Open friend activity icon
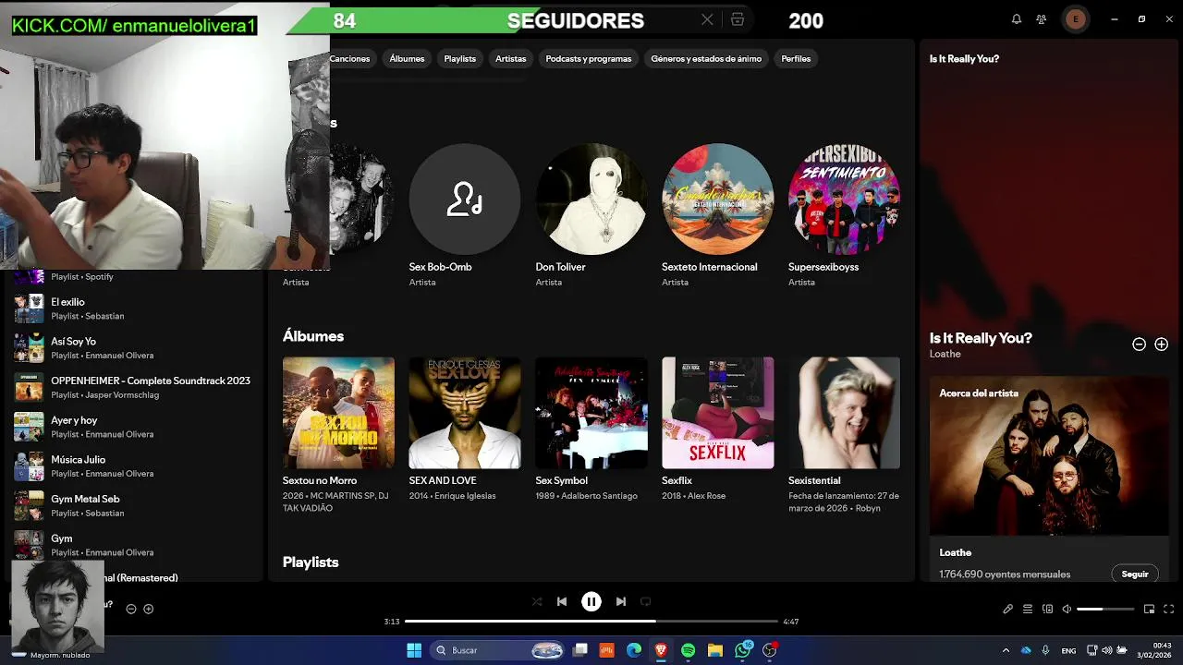 [1042, 19]
